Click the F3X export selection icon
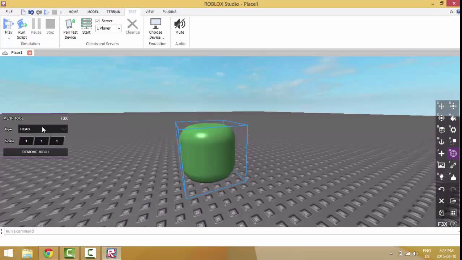 pos(453,201)
